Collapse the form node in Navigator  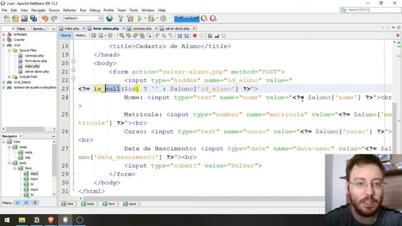pyautogui.click(x=15, y=168)
